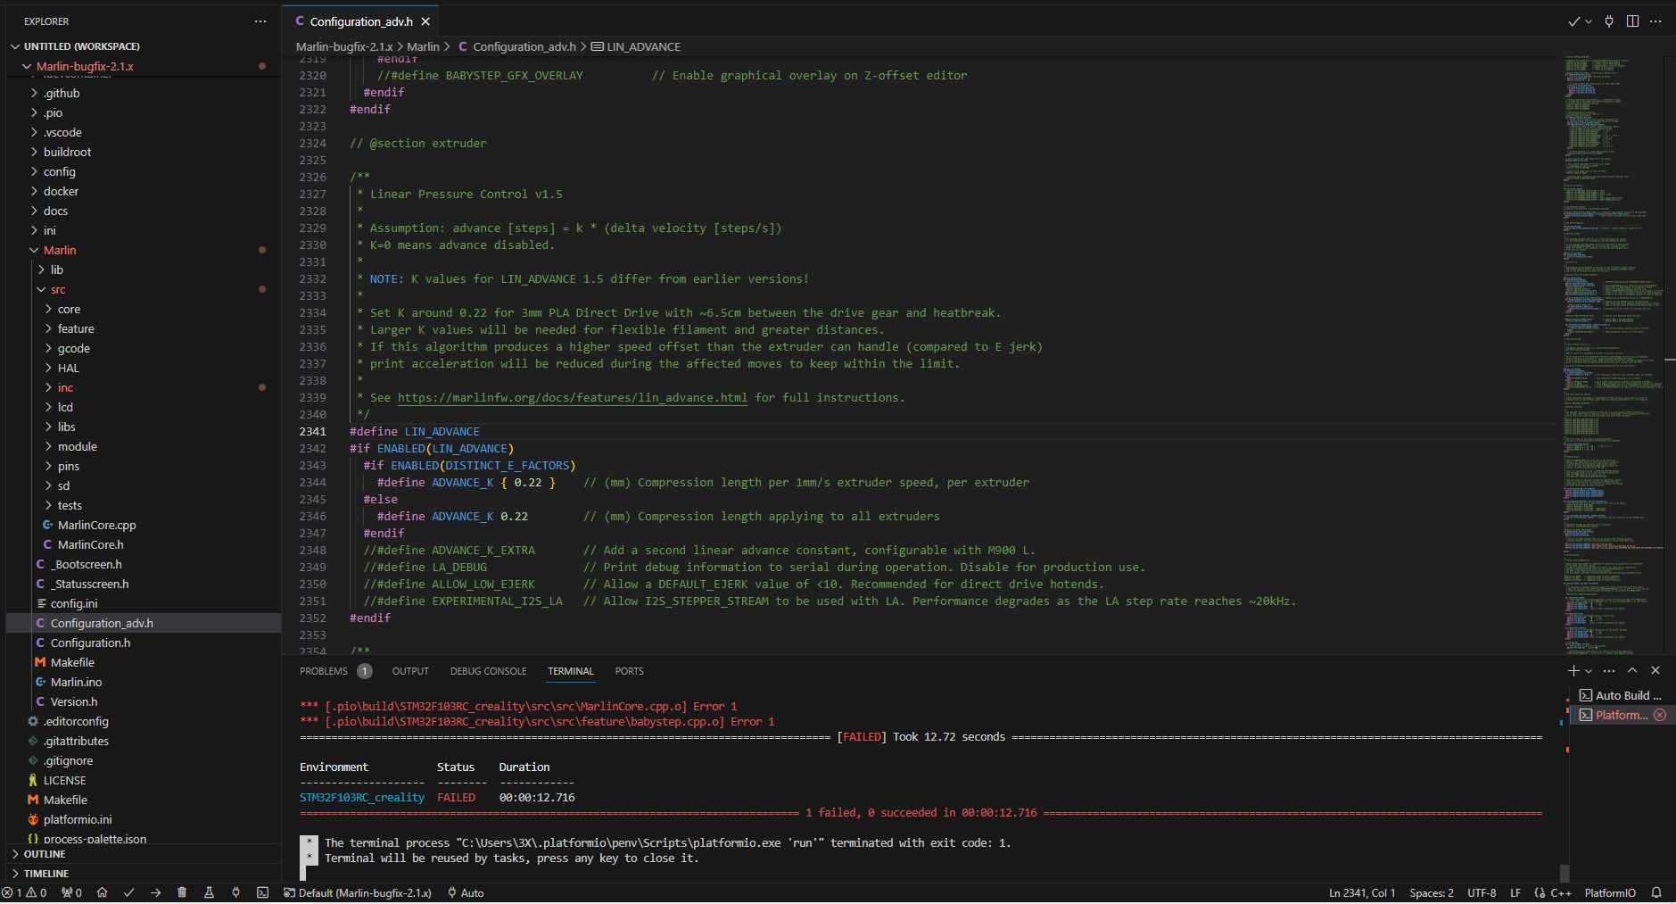
Task: Split the editor to the right
Action: click(1632, 21)
